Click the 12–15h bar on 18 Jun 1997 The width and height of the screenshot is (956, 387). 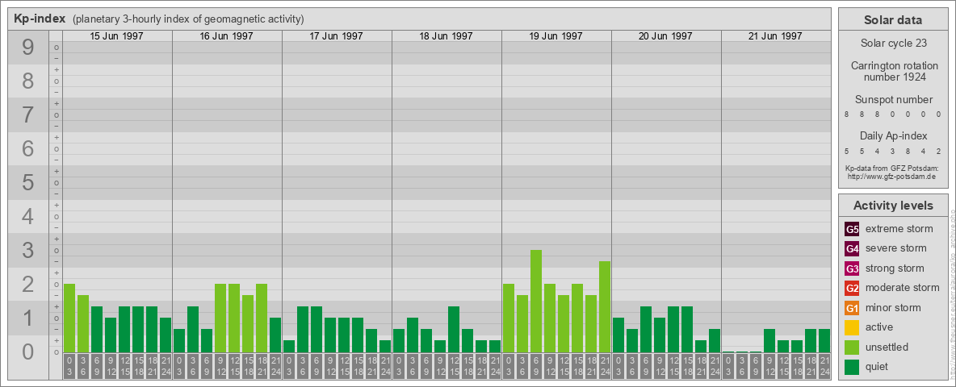454,329
